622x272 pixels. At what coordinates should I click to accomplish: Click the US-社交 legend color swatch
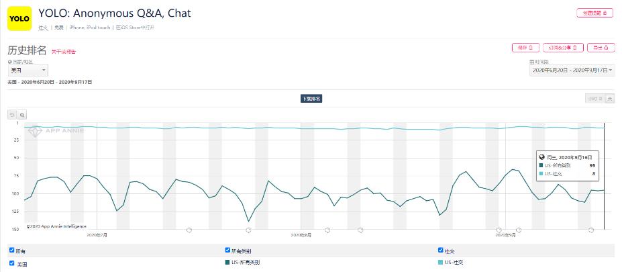point(441,262)
